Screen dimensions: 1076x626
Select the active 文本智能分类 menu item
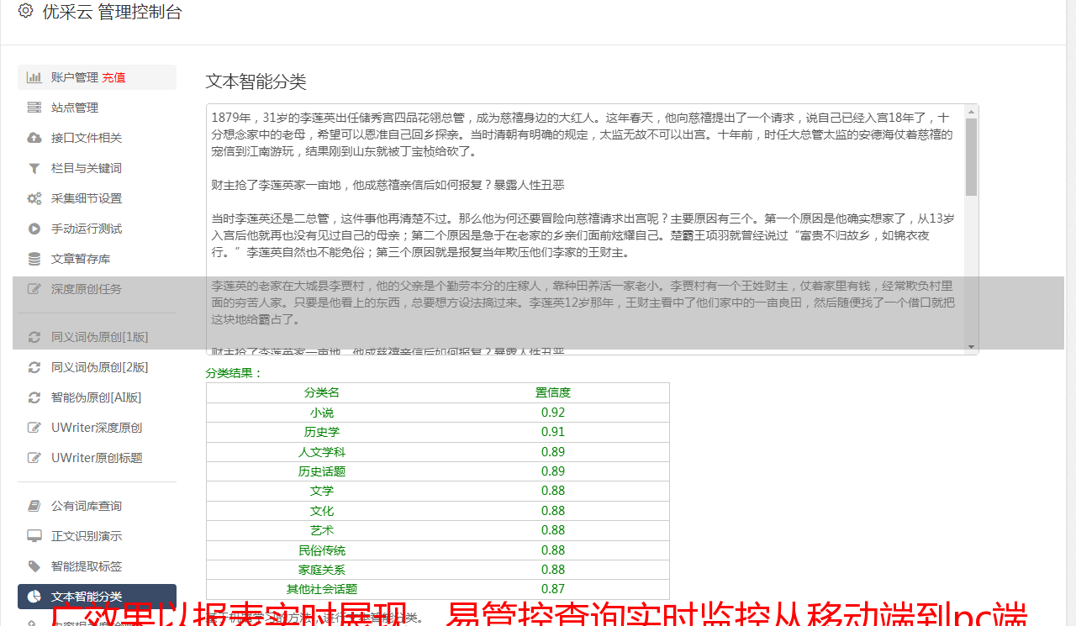tap(97, 597)
